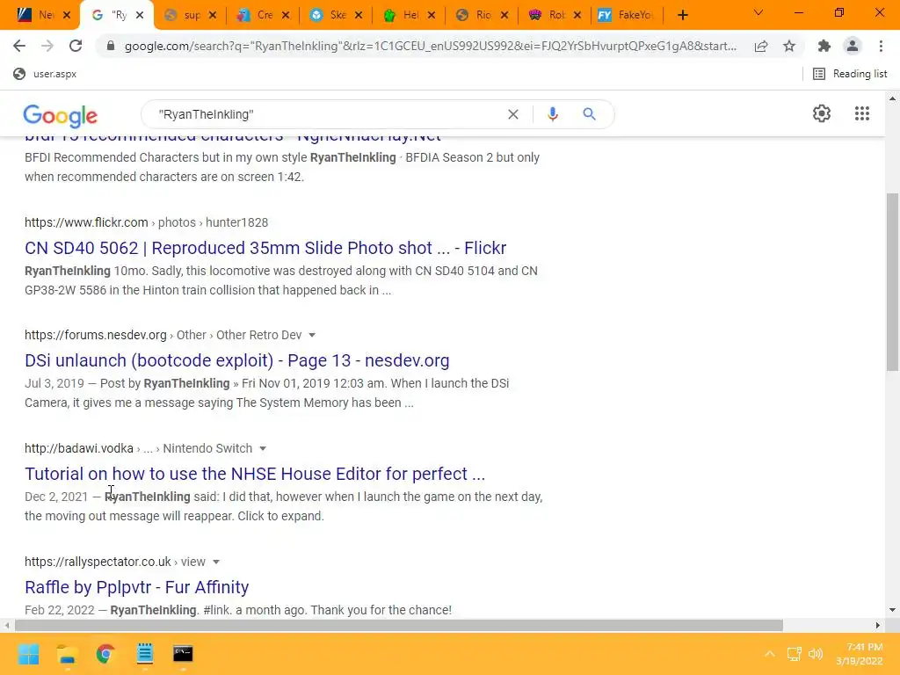Open Raffle by Pplpvtr Fur Affinity result

(136, 587)
